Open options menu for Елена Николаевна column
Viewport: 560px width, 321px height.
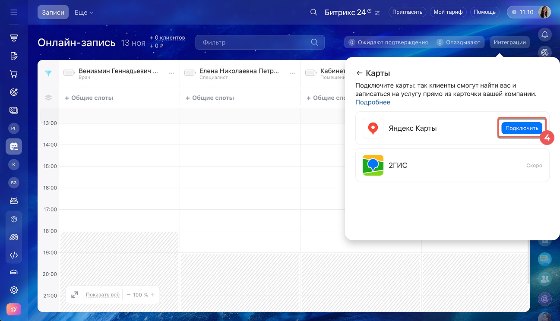coord(292,73)
